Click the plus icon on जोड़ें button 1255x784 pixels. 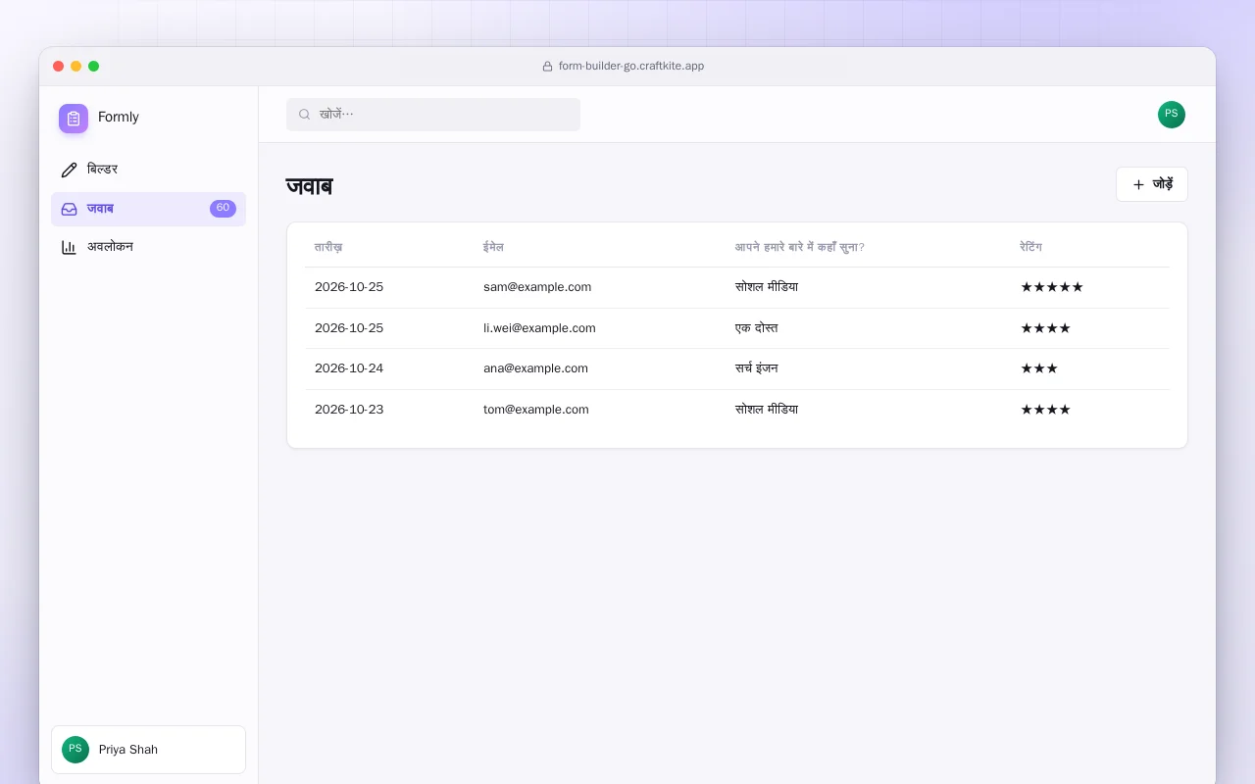pos(1138,184)
